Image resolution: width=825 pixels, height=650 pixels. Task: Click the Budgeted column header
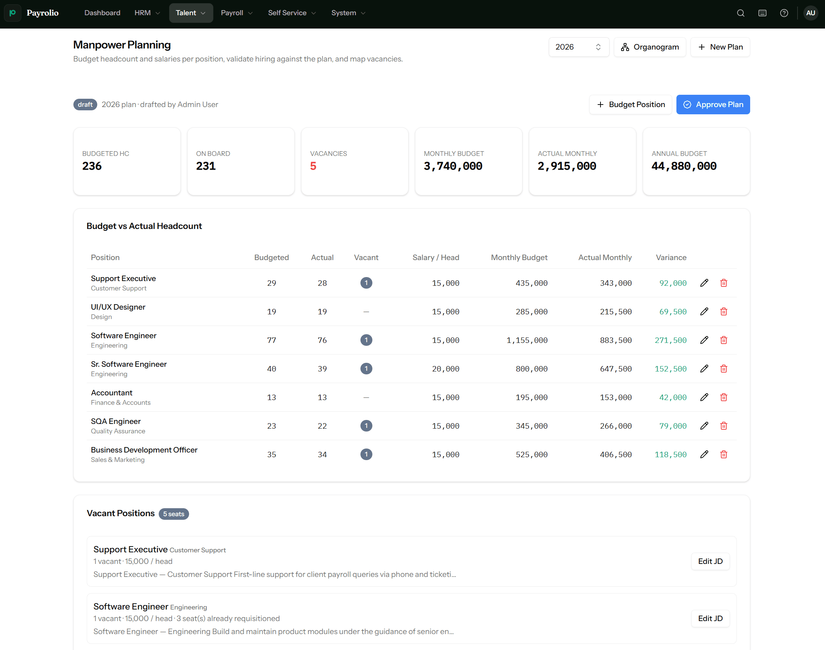click(271, 257)
